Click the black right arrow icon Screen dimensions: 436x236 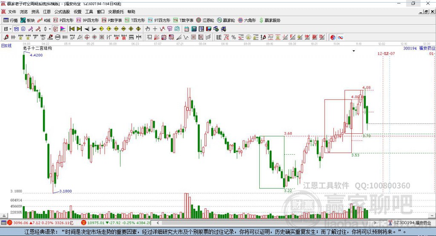click(94, 29)
